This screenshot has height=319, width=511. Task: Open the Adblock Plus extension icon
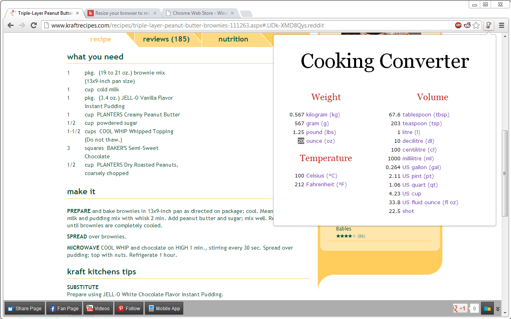pos(458,25)
